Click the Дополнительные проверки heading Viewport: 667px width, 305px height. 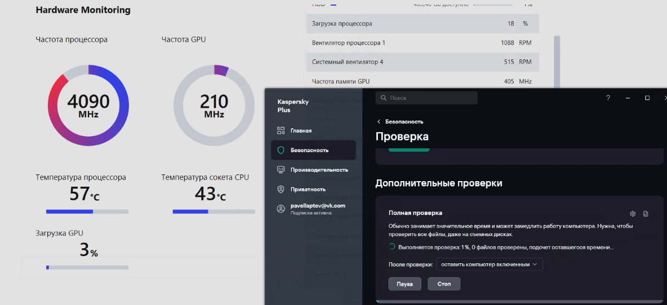[439, 183]
